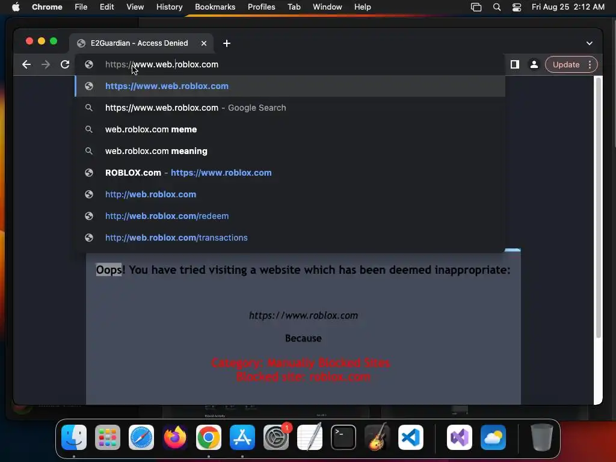The image size is (616, 462).
Task: Launch Firefox from the Dock
Action: 175,437
